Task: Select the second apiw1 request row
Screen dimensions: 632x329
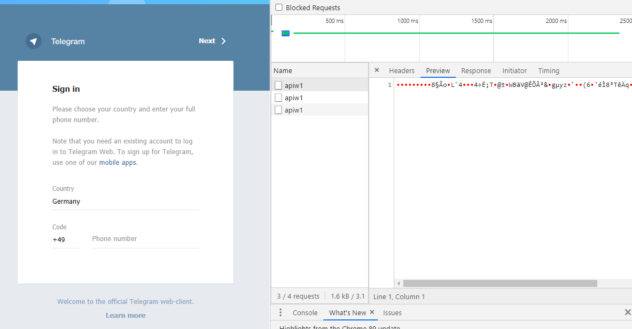Action: pos(319,98)
